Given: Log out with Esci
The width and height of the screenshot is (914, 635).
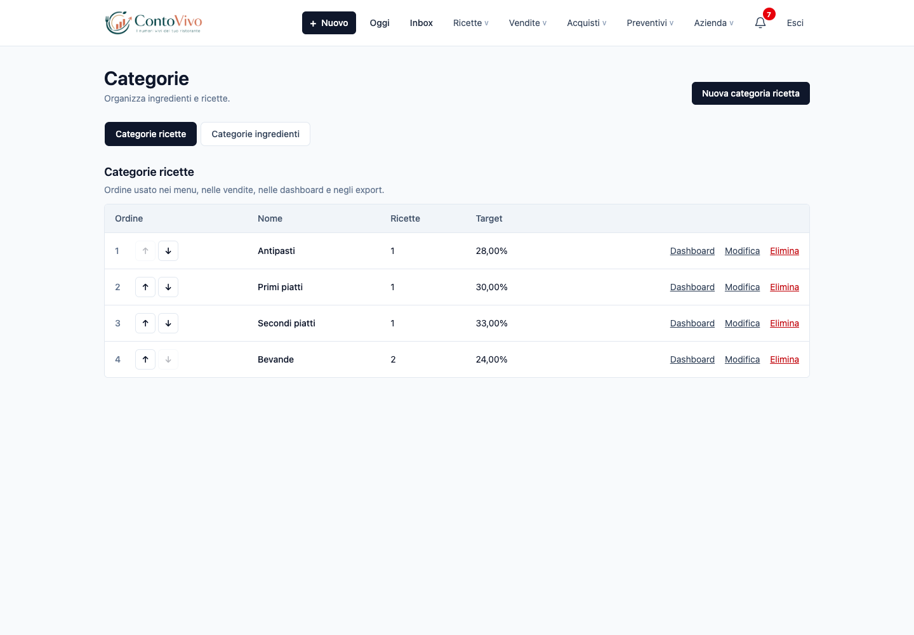Looking at the screenshot, I should (795, 23).
